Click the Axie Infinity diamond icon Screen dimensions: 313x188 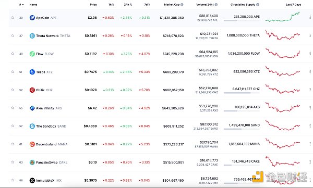(x=32, y=108)
